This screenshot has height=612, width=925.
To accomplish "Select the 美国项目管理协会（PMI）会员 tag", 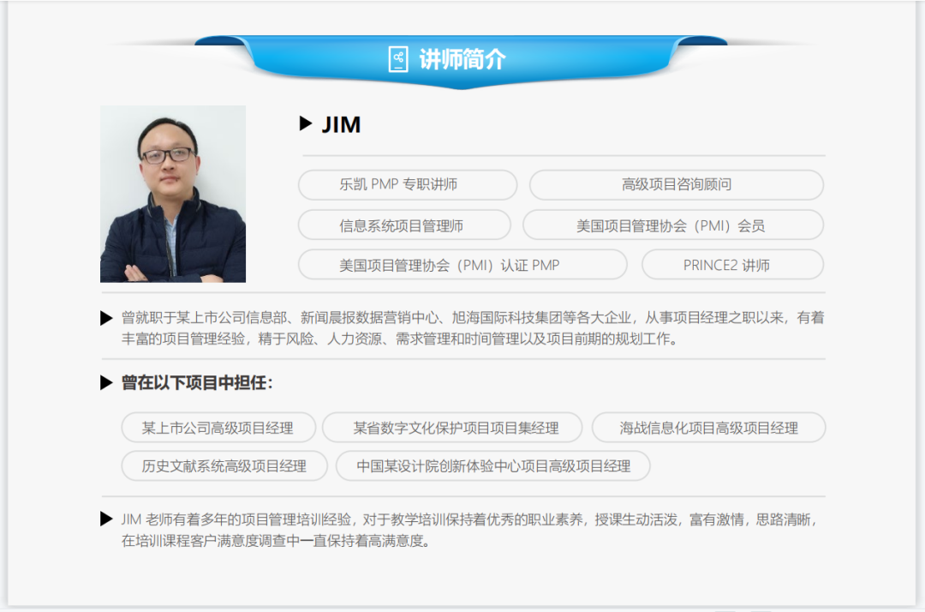I will click(673, 225).
